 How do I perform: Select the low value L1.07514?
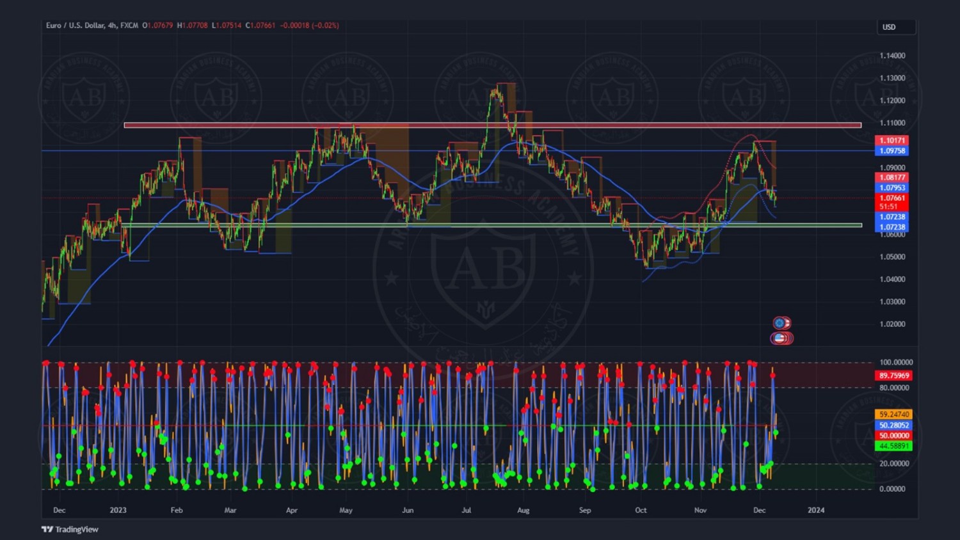point(227,26)
